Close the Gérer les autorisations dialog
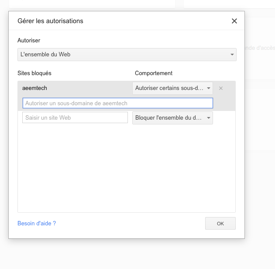 [234, 21]
